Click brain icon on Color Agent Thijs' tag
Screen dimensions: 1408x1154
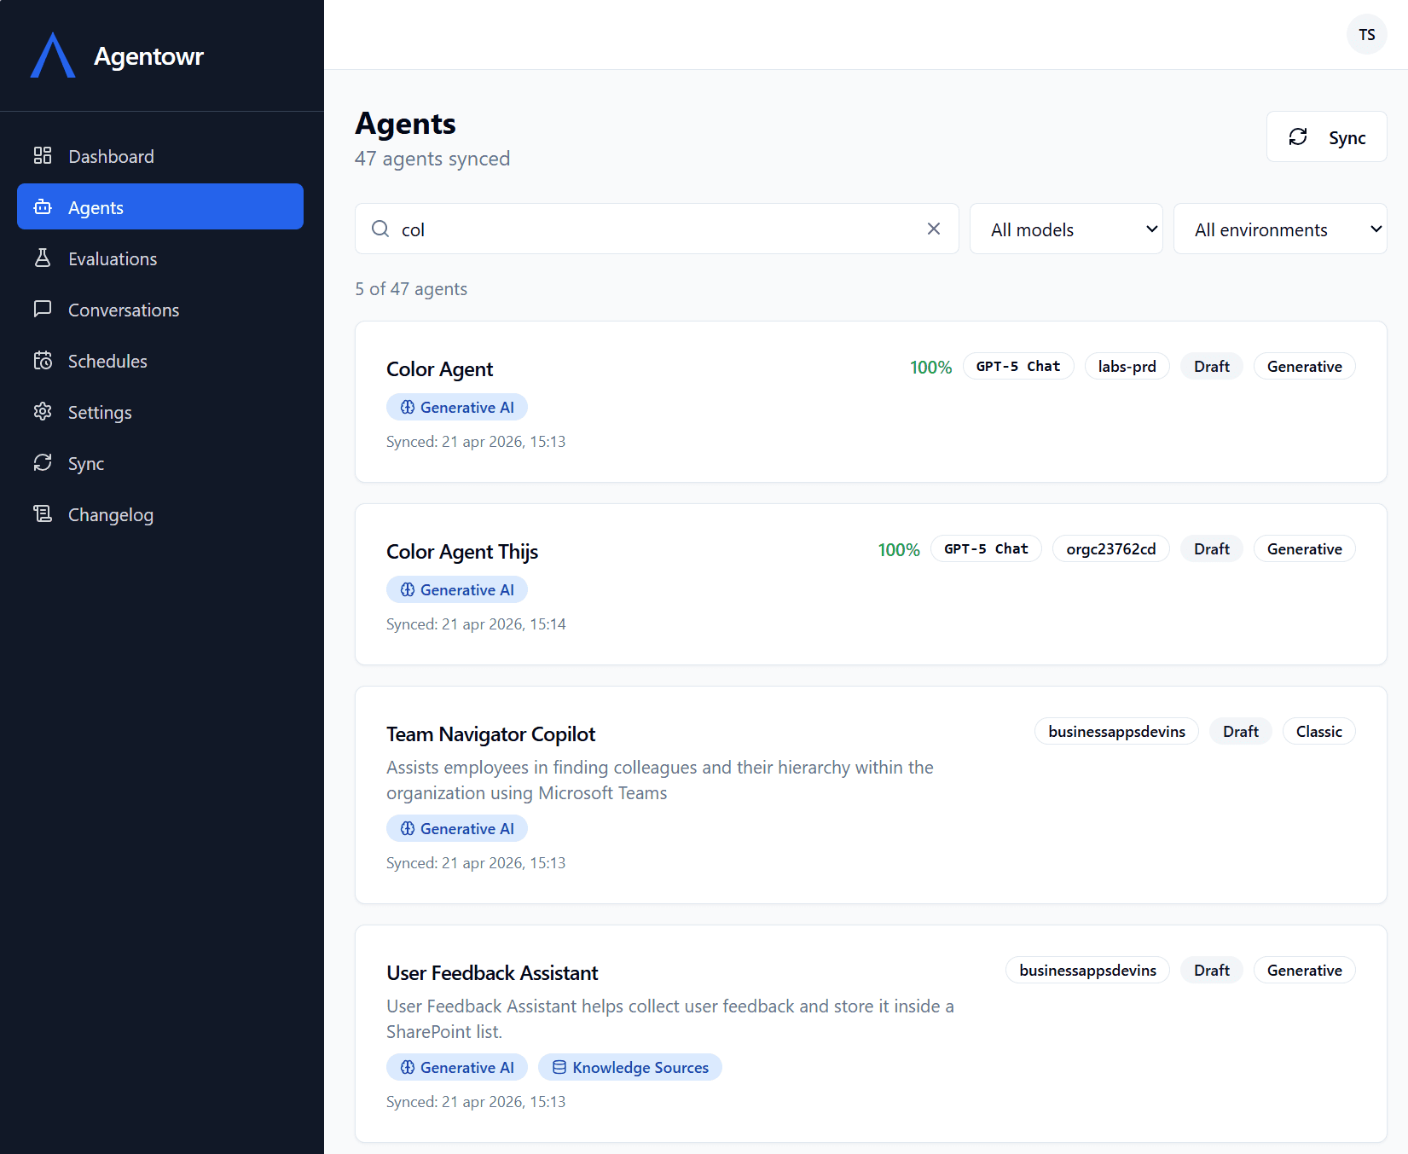(x=408, y=589)
